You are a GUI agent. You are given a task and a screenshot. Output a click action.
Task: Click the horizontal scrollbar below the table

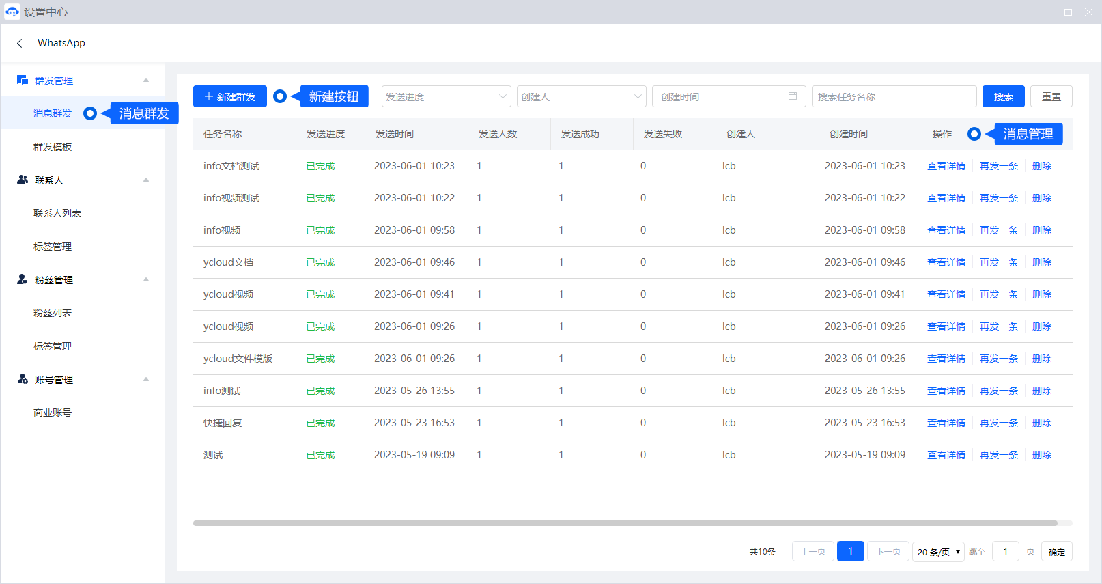(625, 523)
